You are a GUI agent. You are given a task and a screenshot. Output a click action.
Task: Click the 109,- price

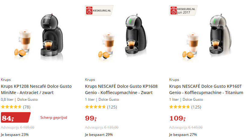pos(177,118)
